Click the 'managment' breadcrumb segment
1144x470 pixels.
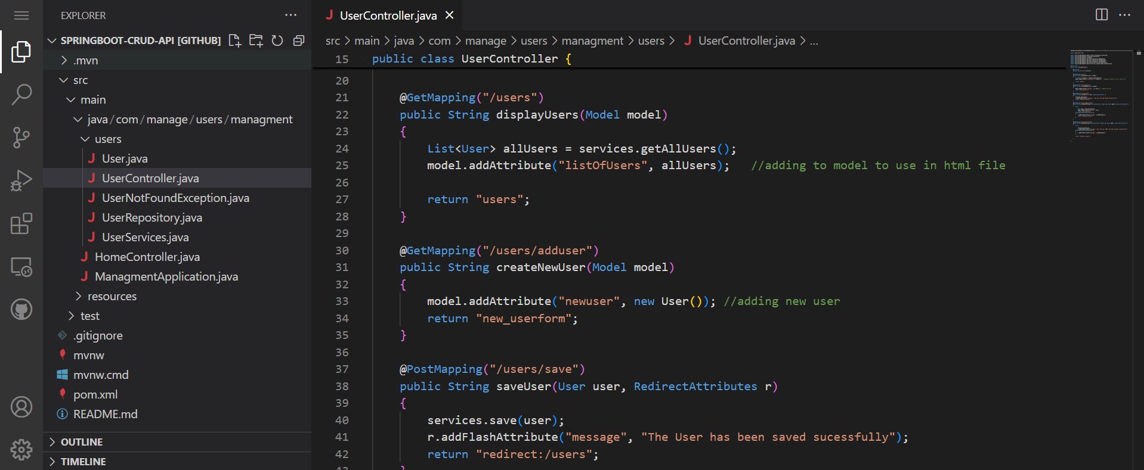tap(592, 41)
